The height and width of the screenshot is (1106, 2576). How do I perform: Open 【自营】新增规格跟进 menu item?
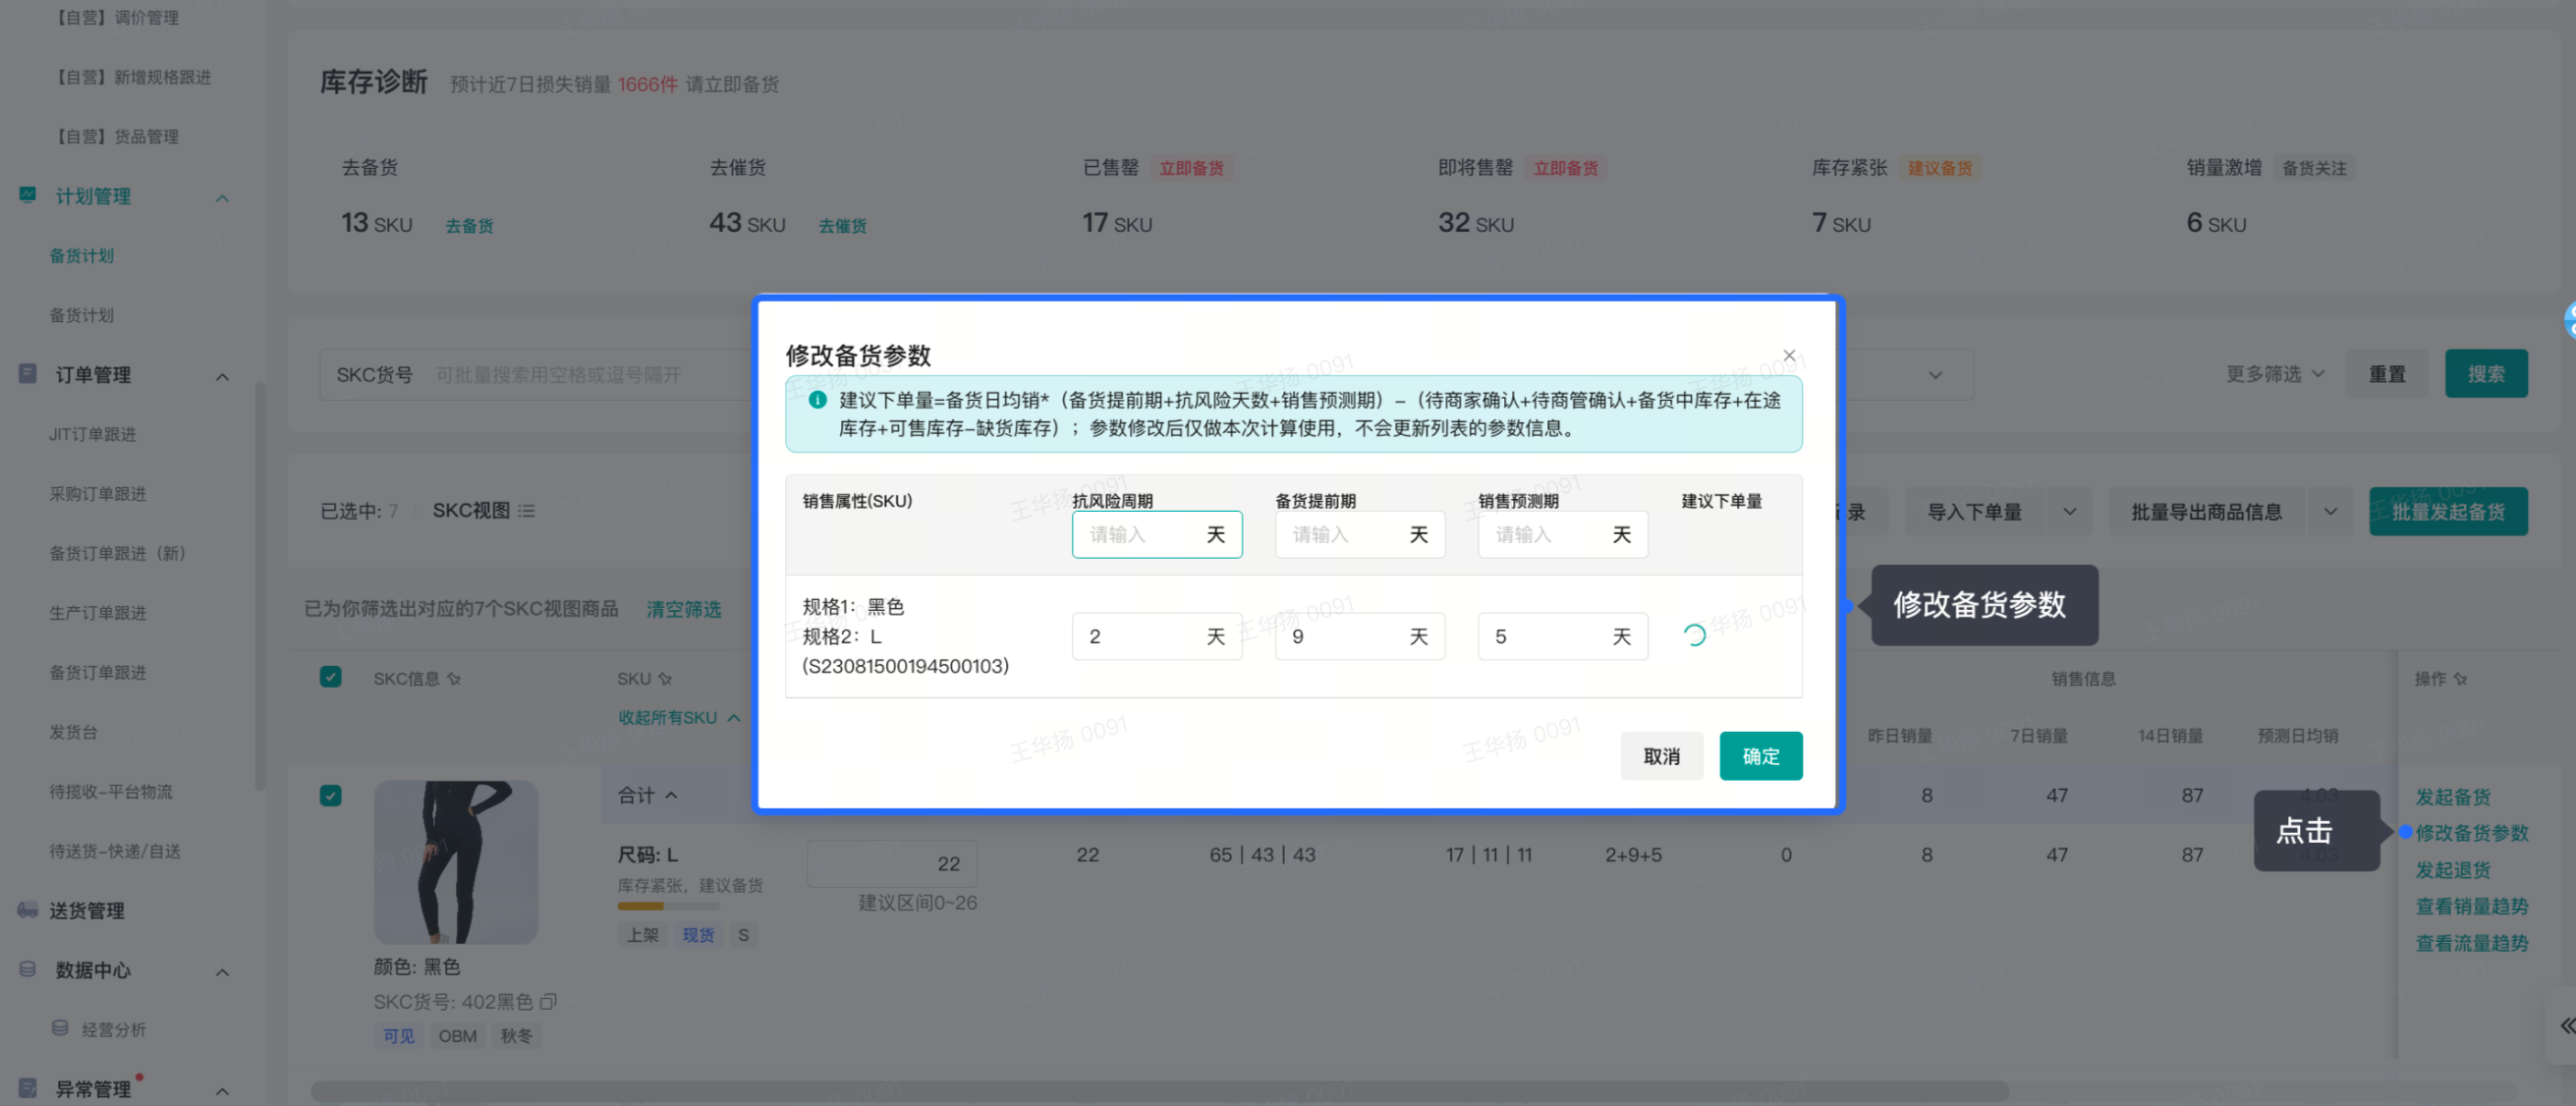pyautogui.click(x=132, y=77)
